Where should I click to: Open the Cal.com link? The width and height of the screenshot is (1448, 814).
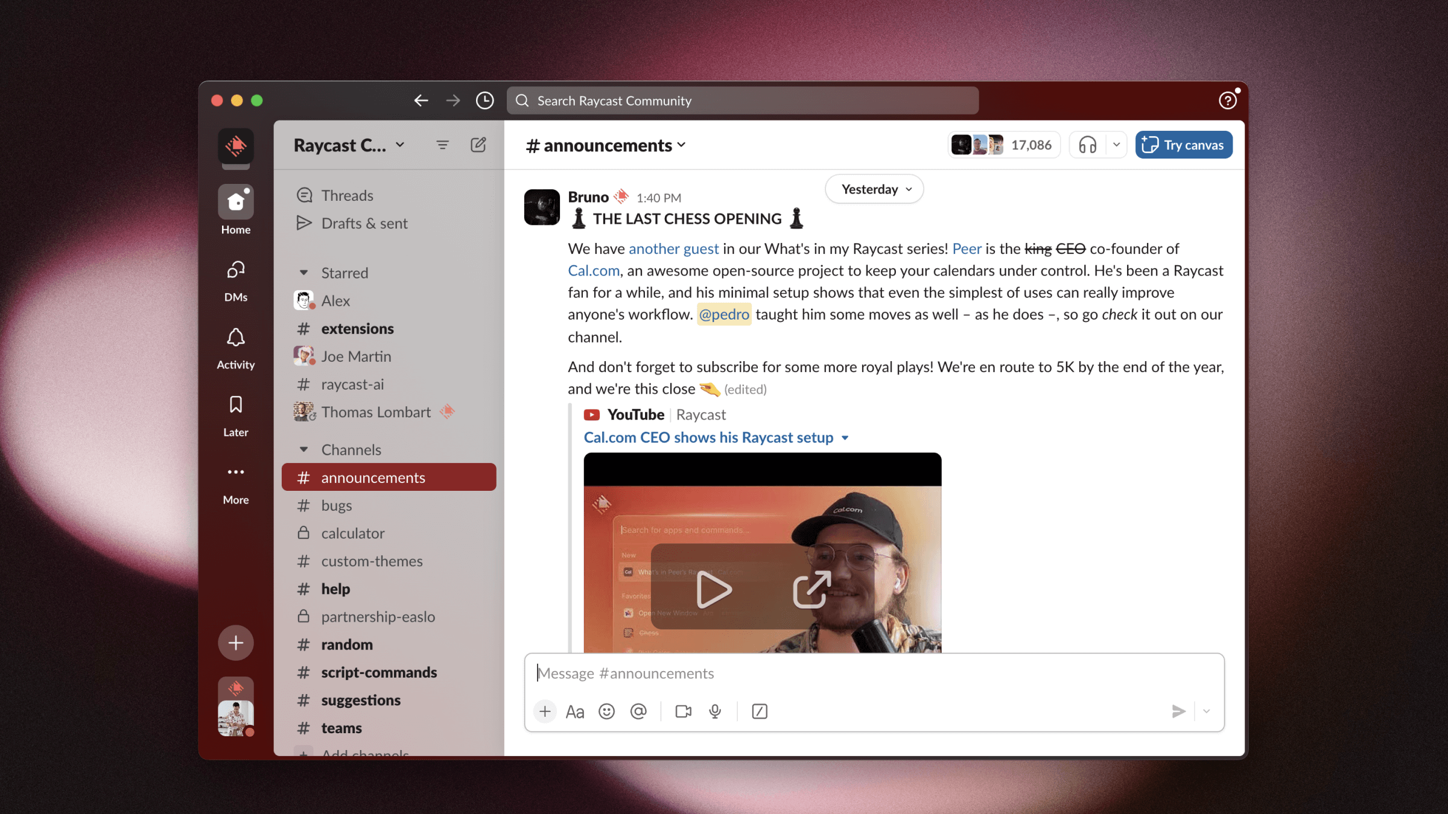click(x=594, y=271)
